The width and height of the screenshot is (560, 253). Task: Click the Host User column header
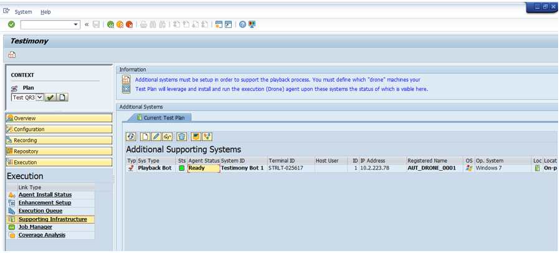(x=331, y=161)
